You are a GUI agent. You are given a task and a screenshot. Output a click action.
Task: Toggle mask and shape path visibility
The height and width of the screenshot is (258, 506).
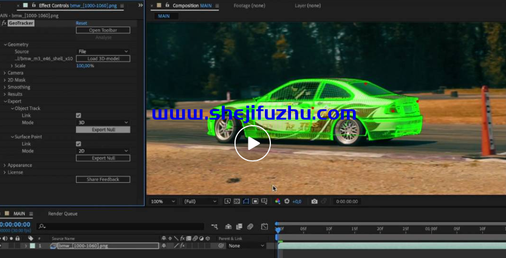(246, 202)
